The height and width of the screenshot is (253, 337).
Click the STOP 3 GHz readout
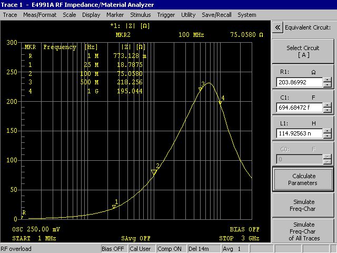(239, 238)
